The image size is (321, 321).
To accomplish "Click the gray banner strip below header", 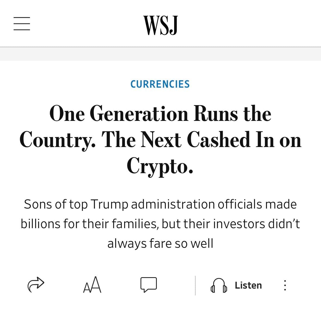I will coord(160,54).
